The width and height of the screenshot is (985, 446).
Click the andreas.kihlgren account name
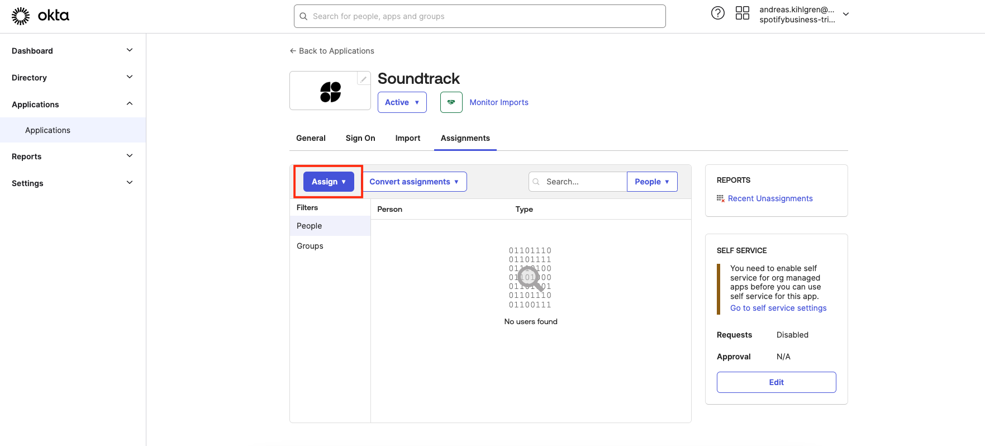point(797,10)
